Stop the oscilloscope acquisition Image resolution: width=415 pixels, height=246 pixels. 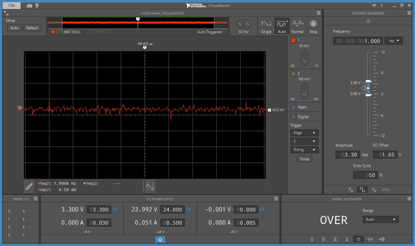[313, 26]
